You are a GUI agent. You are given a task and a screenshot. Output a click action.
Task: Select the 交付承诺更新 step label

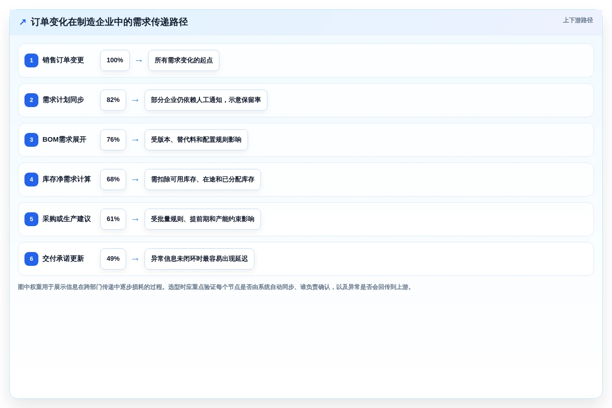pos(63,259)
